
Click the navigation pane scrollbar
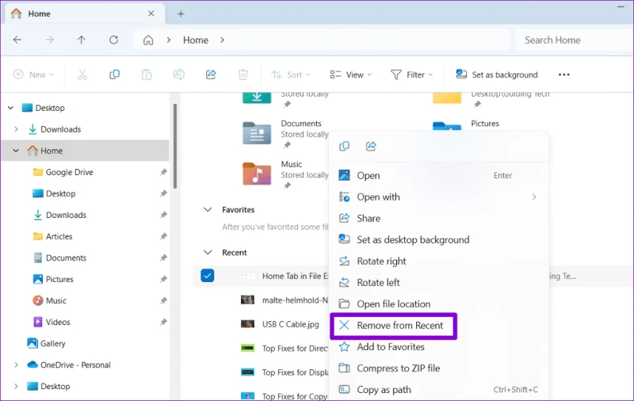pyautogui.click(x=175, y=146)
